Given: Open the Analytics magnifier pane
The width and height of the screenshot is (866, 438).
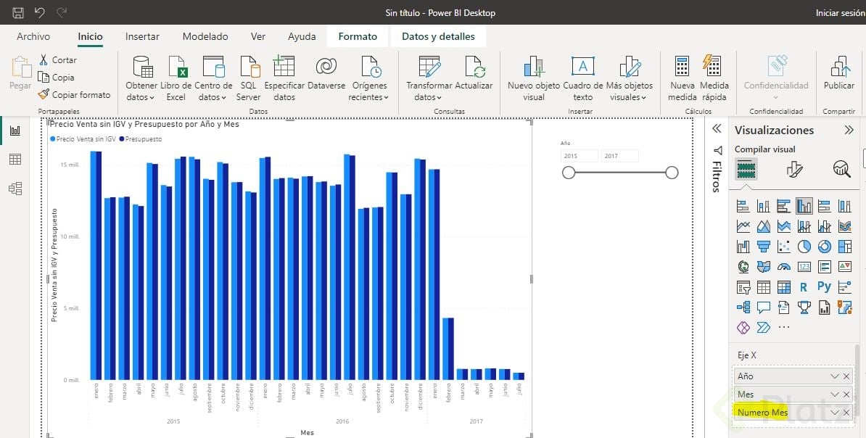Looking at the screenshot, I should point(841,169).
